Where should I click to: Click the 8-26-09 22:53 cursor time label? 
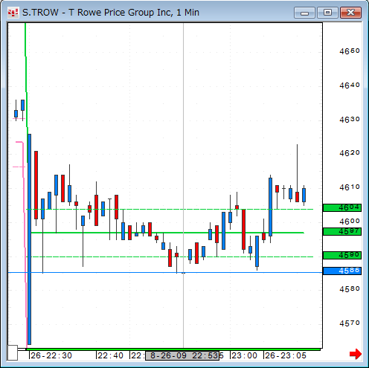[182, 355]
